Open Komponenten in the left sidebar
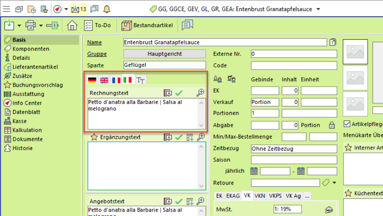This screenshot has height=216, width=383. pyautogui.click(x=31, y=49)
